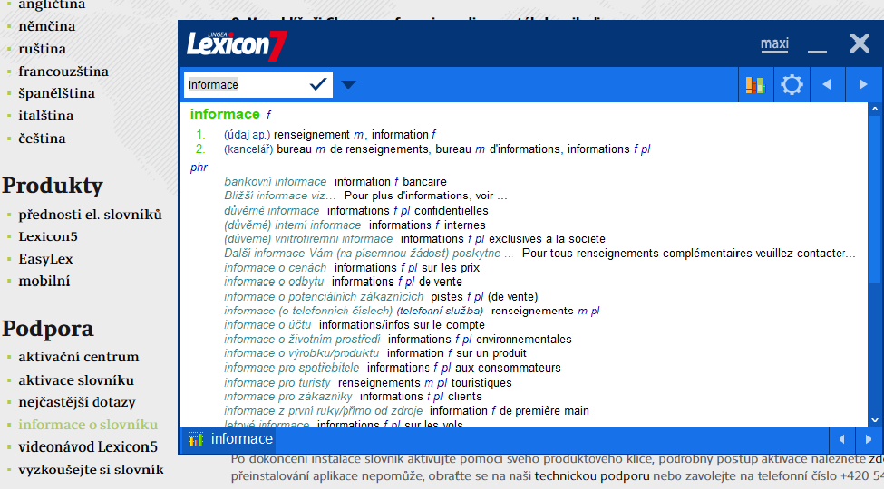The height and width of the screenshot is (489, 884).
Task: Click the search field containing 'informace'
Action: tap(245, 84)
